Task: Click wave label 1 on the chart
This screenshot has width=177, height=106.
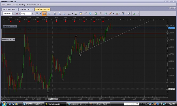Action: coord(48,92)
